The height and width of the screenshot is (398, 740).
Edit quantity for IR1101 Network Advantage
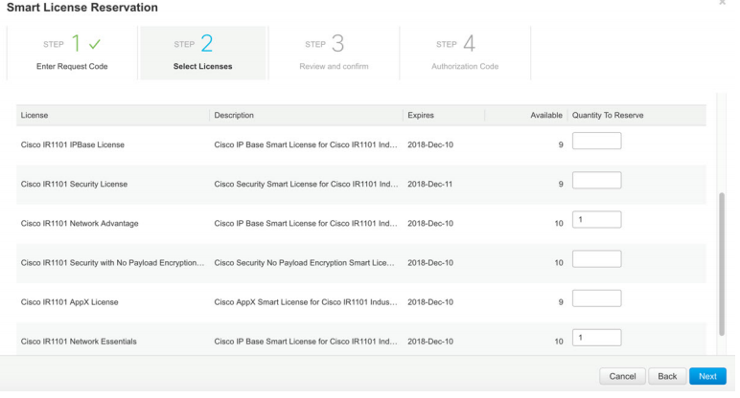pyautogui.click(x=596, y=219)
